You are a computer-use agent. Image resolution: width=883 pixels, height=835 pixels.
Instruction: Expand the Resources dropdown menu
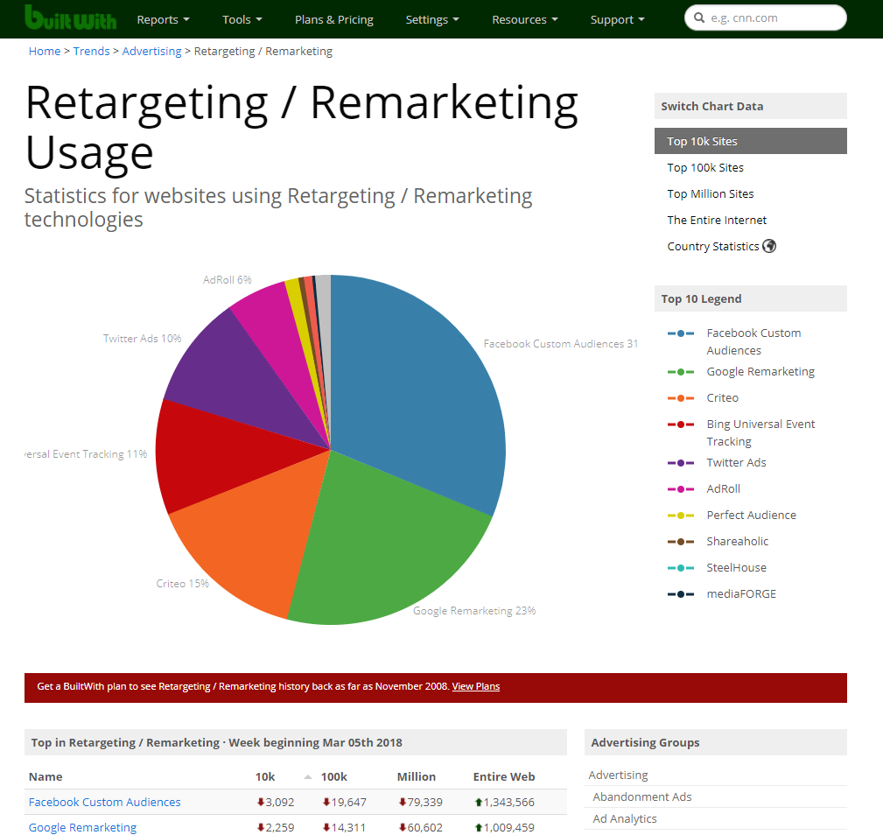click(525, 20)
